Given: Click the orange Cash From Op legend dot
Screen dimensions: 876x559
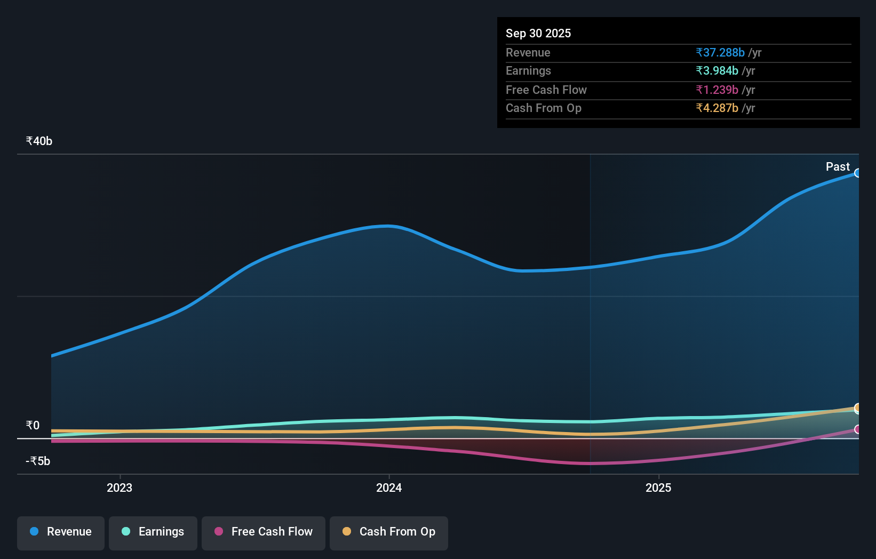Looking at the screenshot, I should pos(346,531).
